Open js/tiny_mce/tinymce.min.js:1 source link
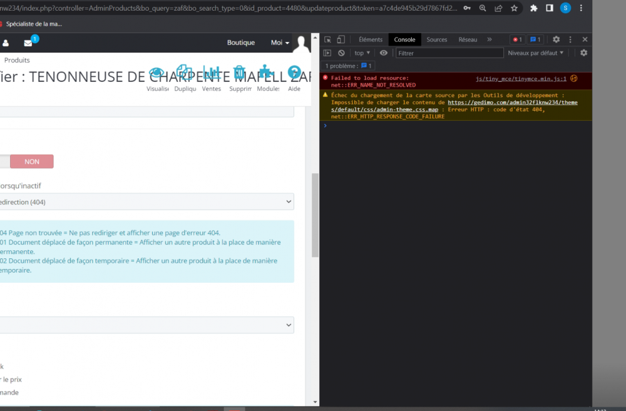This screenshot has width=626, height=411. pyautogui.click(x=521, y=79)
